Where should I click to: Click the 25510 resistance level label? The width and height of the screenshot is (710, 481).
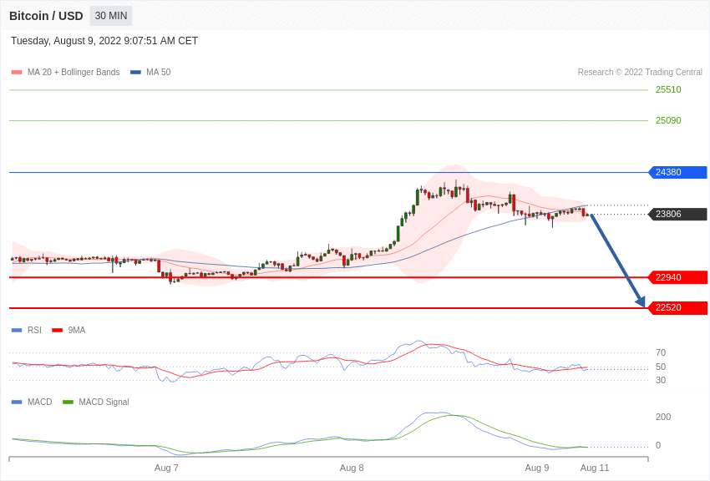668,89
